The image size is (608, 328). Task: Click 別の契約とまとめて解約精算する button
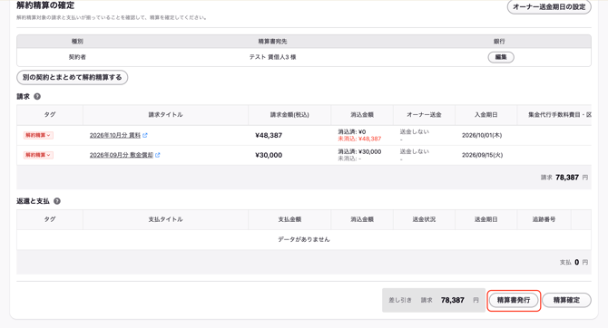click(x=72, y=77)
